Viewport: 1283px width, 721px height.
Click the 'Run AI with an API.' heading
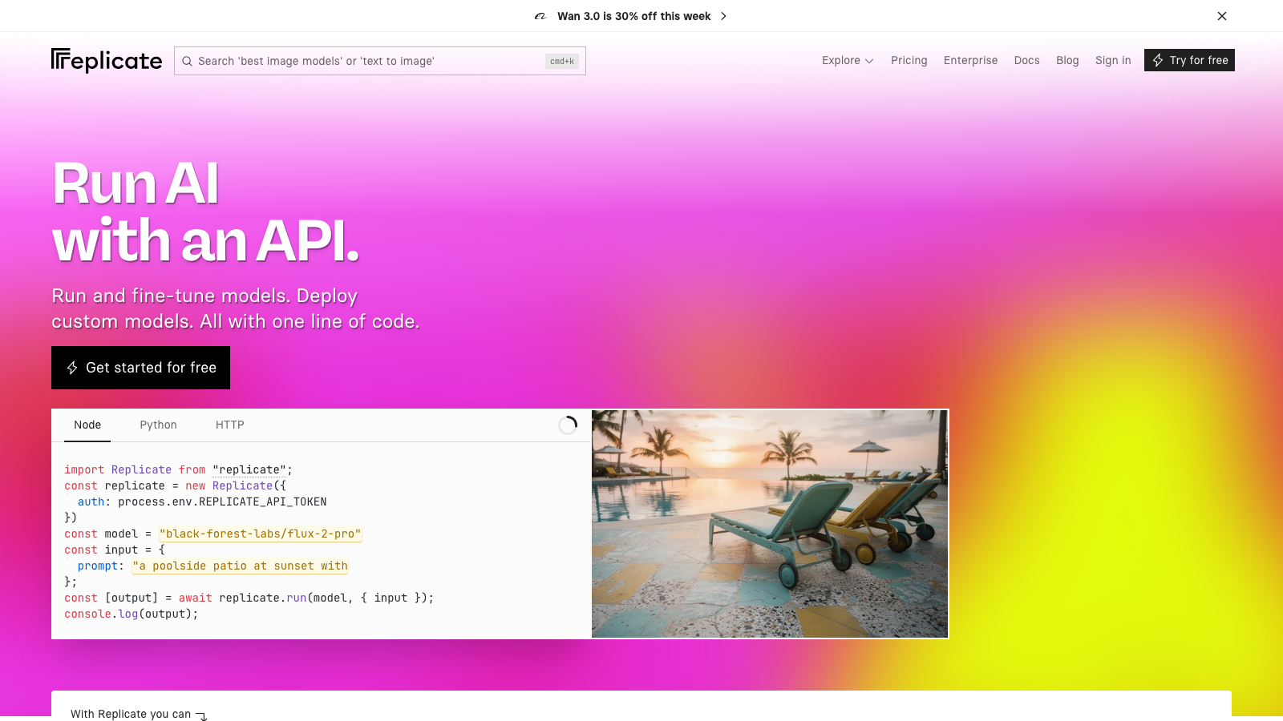(205, 211)
